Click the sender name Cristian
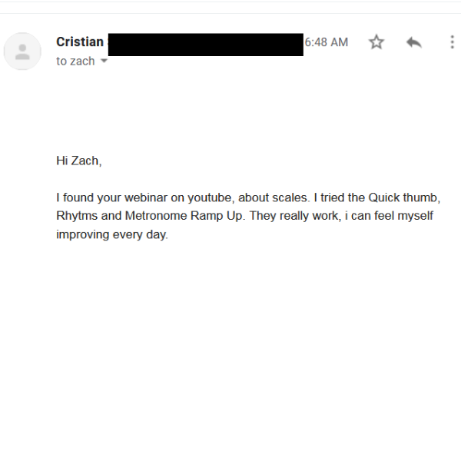The height and width of the screenshot is (461, 461). [80, 42]
